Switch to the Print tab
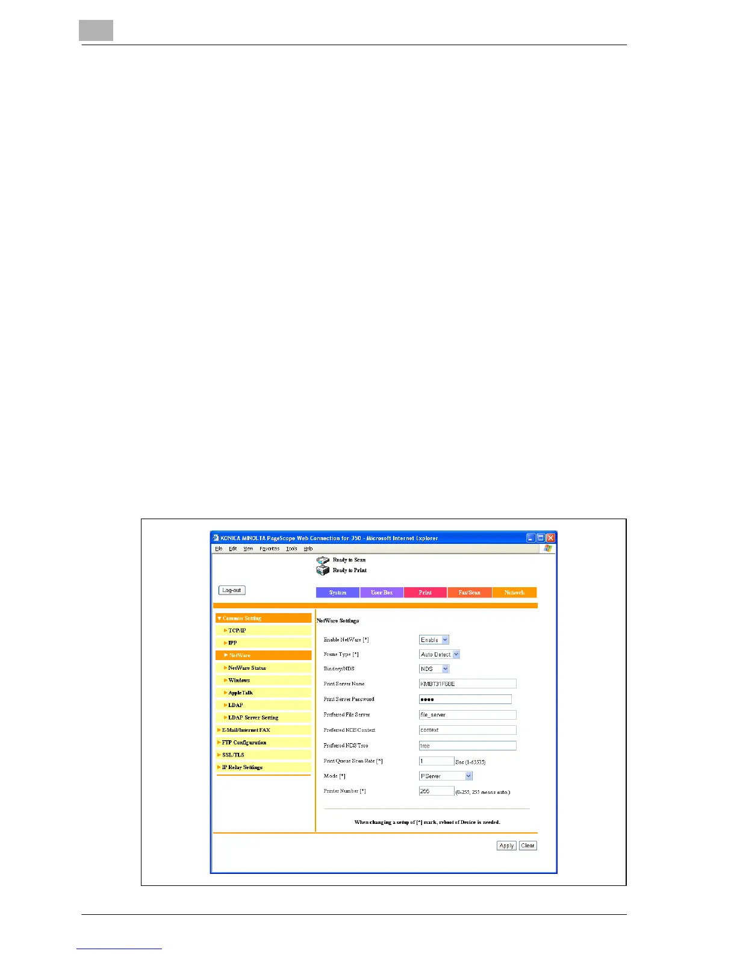The image size is (737, 954). click(x=425, y=593)
